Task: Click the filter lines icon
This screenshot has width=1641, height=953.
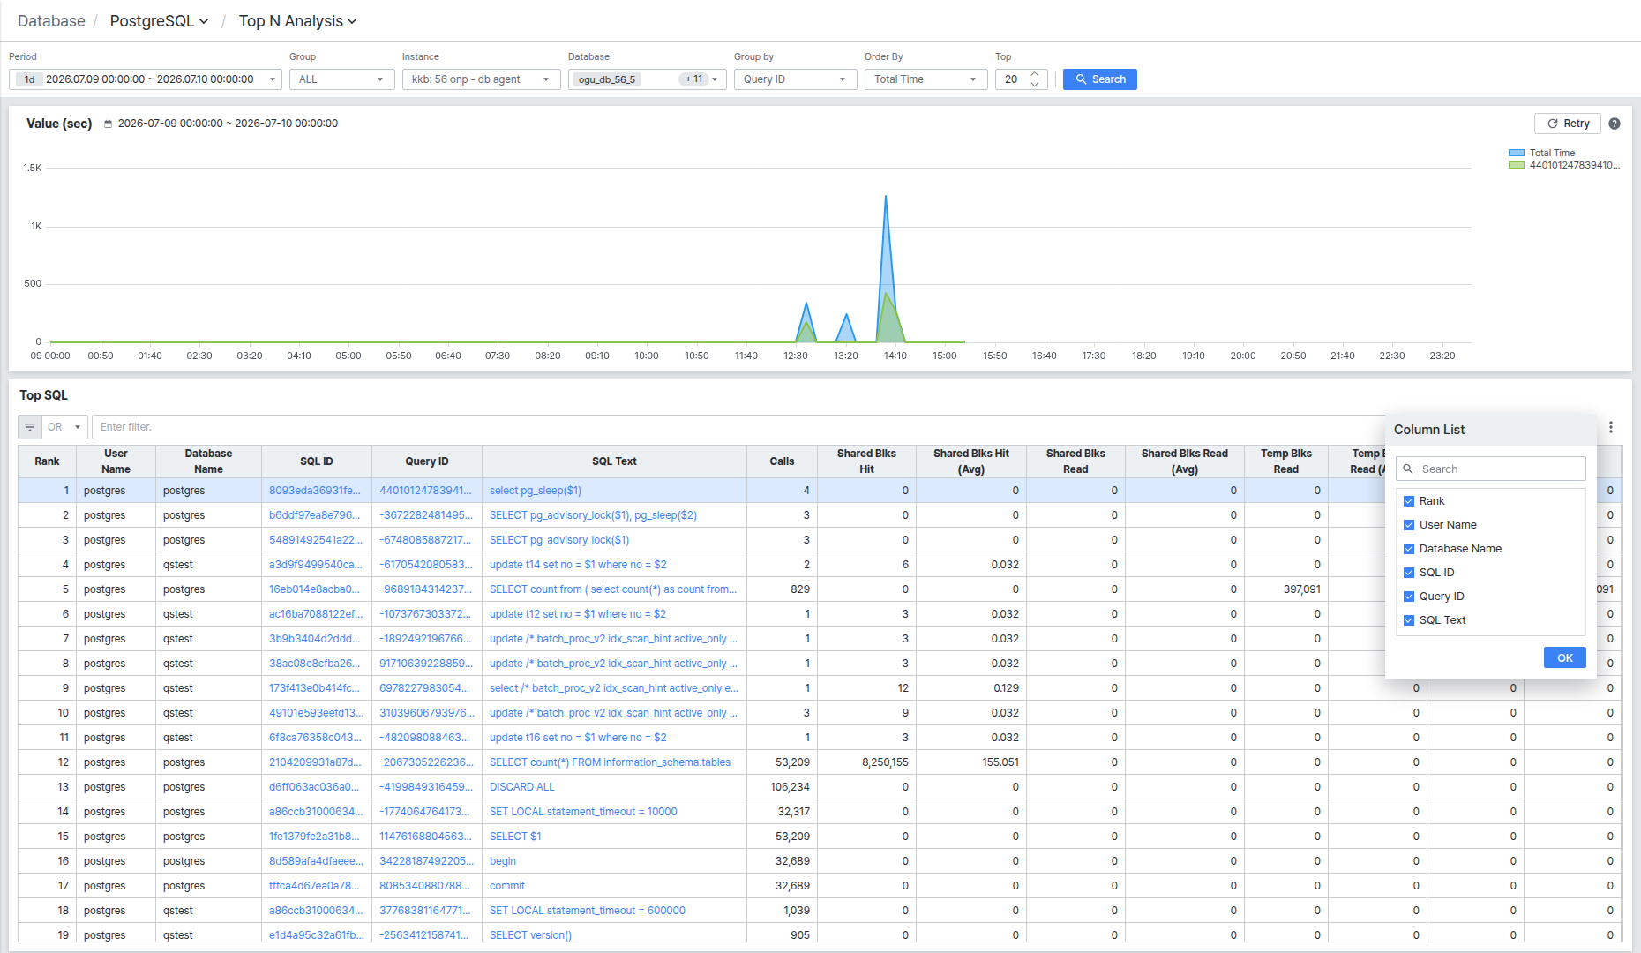Action: pyautogui.click(x=30, y=427)
